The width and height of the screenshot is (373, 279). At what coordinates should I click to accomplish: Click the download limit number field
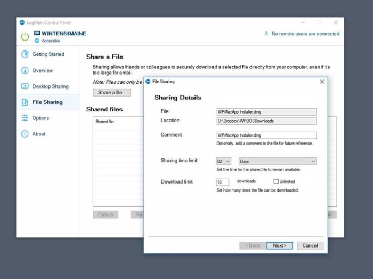[222, 182]
